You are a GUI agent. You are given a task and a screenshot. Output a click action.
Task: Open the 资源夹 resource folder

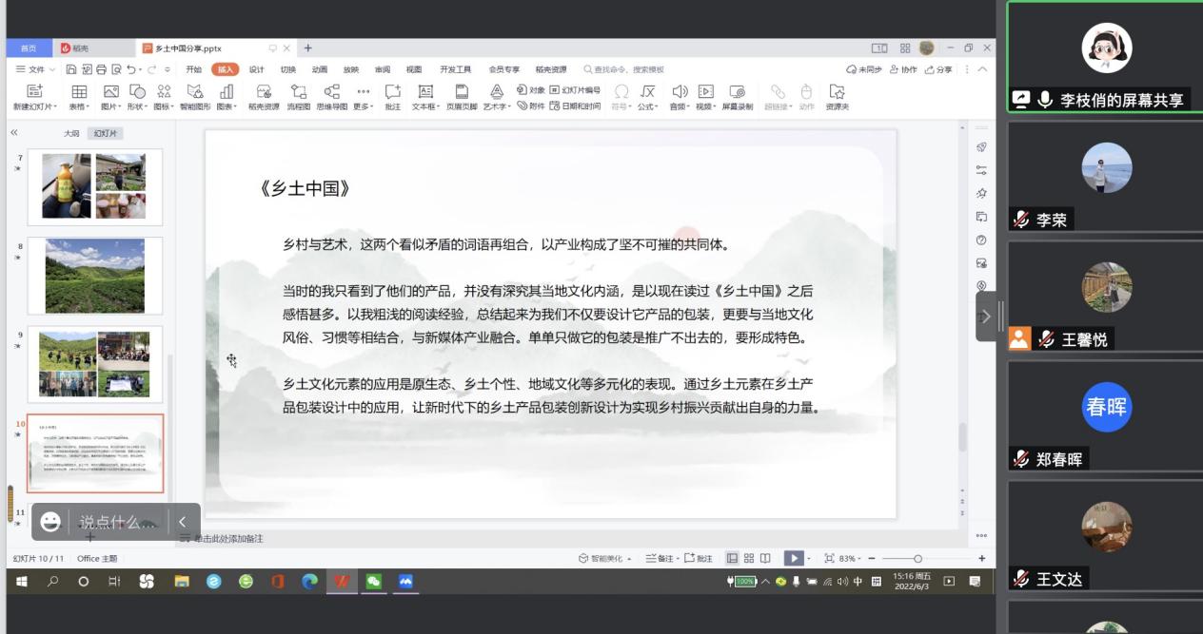coord(837,96)
